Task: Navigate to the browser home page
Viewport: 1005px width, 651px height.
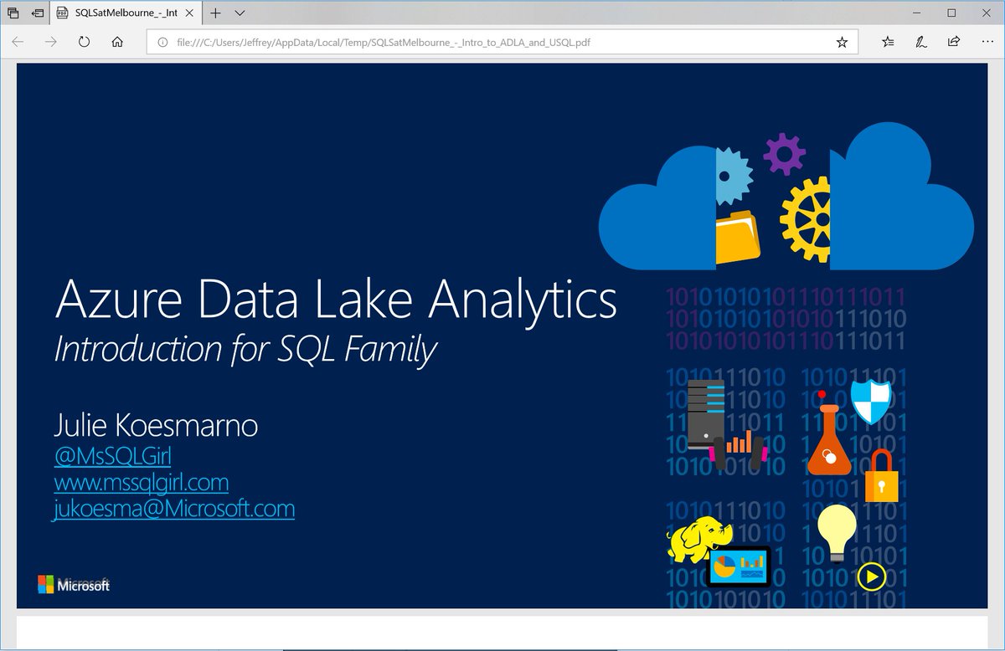Action: point(116,42)
